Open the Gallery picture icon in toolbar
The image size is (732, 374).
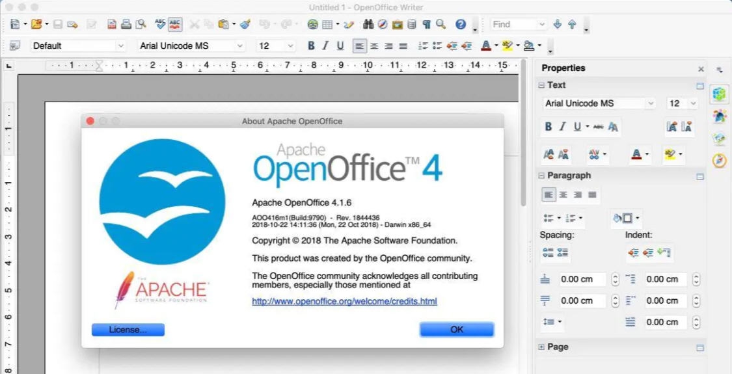coord(398,24)
